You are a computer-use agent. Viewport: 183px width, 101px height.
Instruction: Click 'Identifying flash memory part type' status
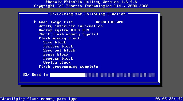[39, 99]
